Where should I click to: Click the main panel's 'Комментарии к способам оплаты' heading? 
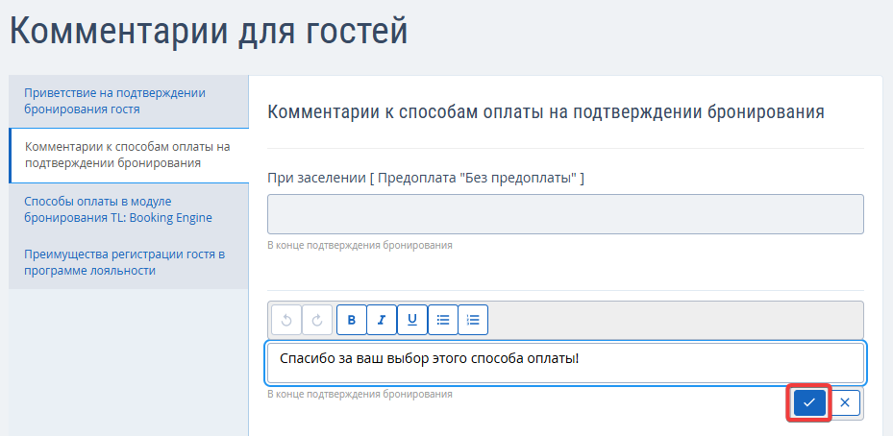click(546, 111)
